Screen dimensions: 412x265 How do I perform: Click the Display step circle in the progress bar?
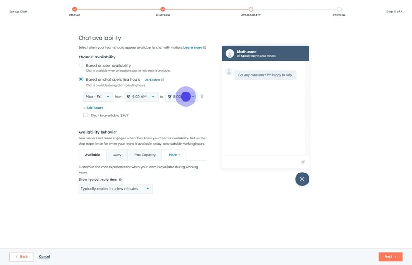(x=74, y=9)
